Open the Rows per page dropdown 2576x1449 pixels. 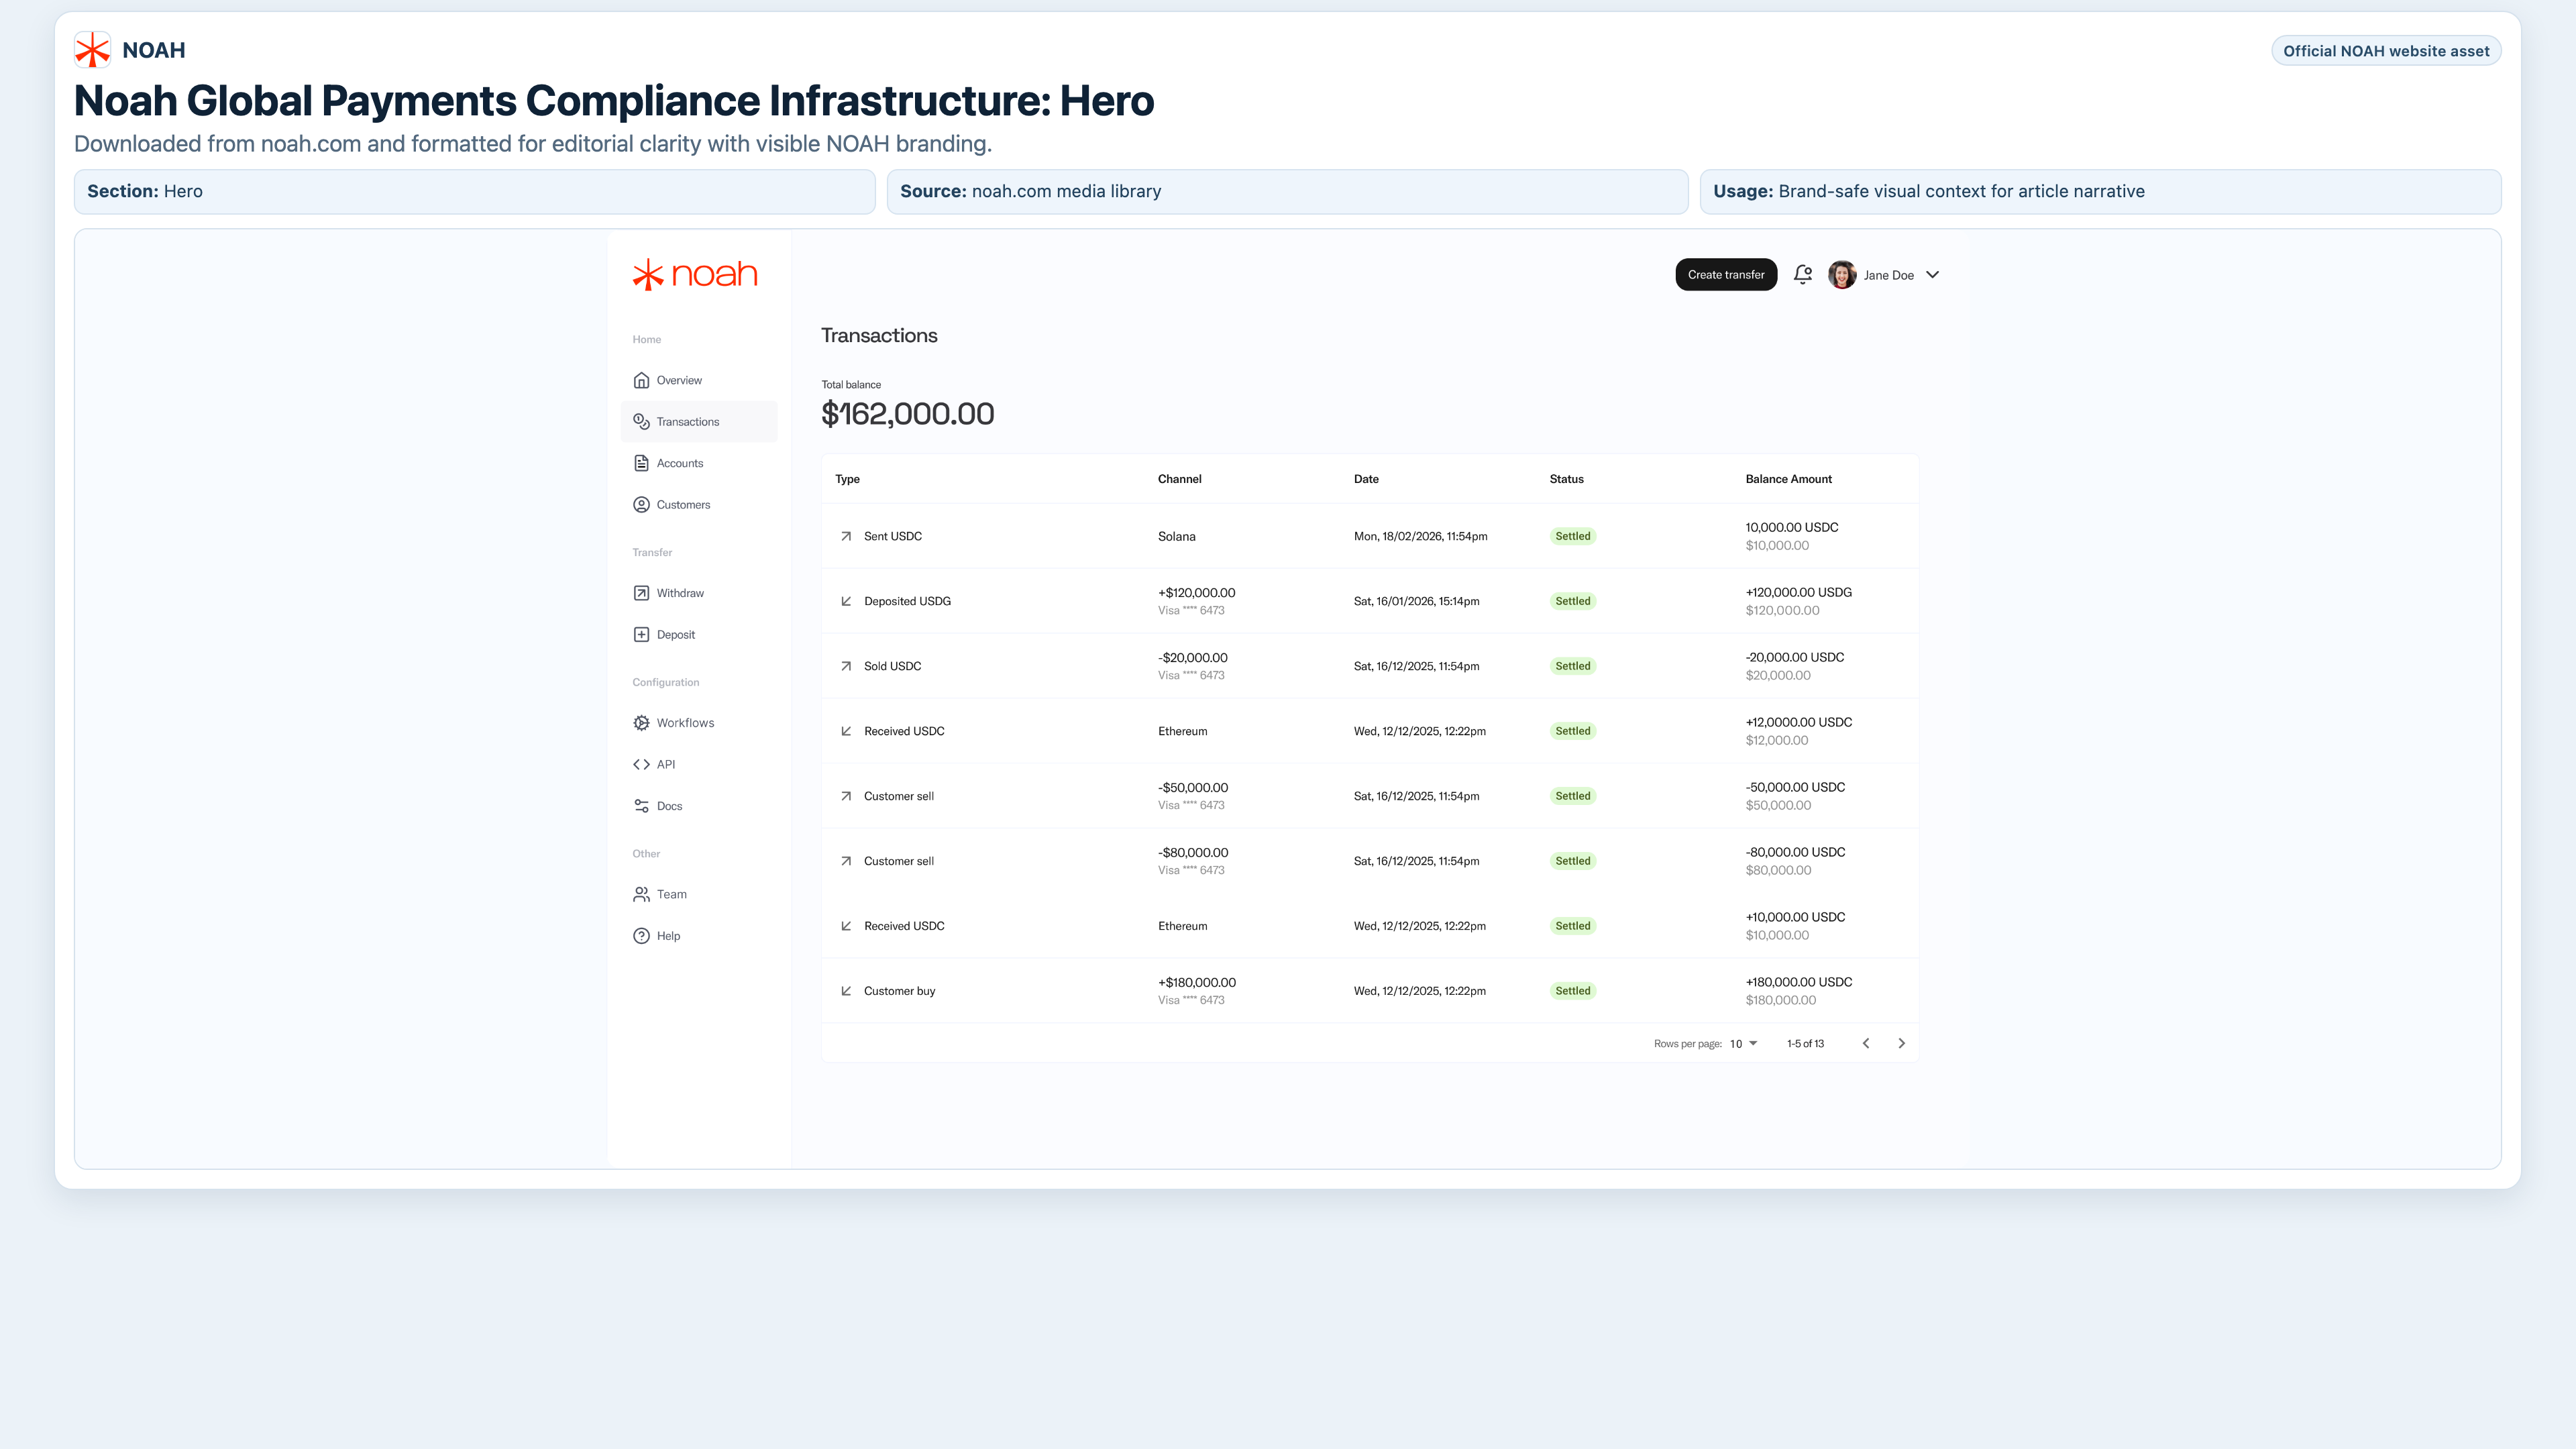tap(1743, 1043)
